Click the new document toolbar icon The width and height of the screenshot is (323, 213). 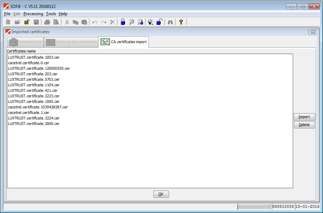tap(8, 22)
